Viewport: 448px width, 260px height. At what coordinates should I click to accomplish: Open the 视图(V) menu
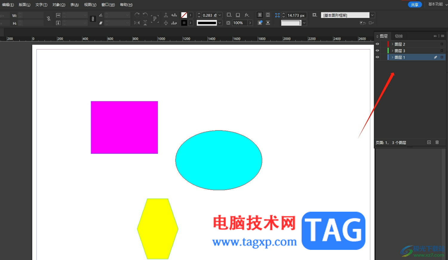(x=90, y=5)
